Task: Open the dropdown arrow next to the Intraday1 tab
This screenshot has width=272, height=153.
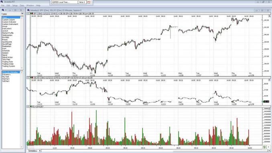Action: click(x=40, y=151)
